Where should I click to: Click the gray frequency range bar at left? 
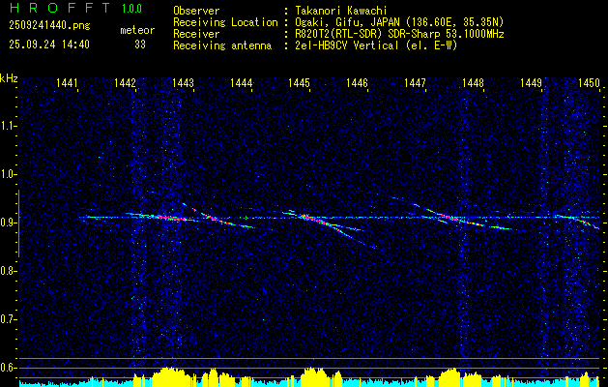point(19,223)
